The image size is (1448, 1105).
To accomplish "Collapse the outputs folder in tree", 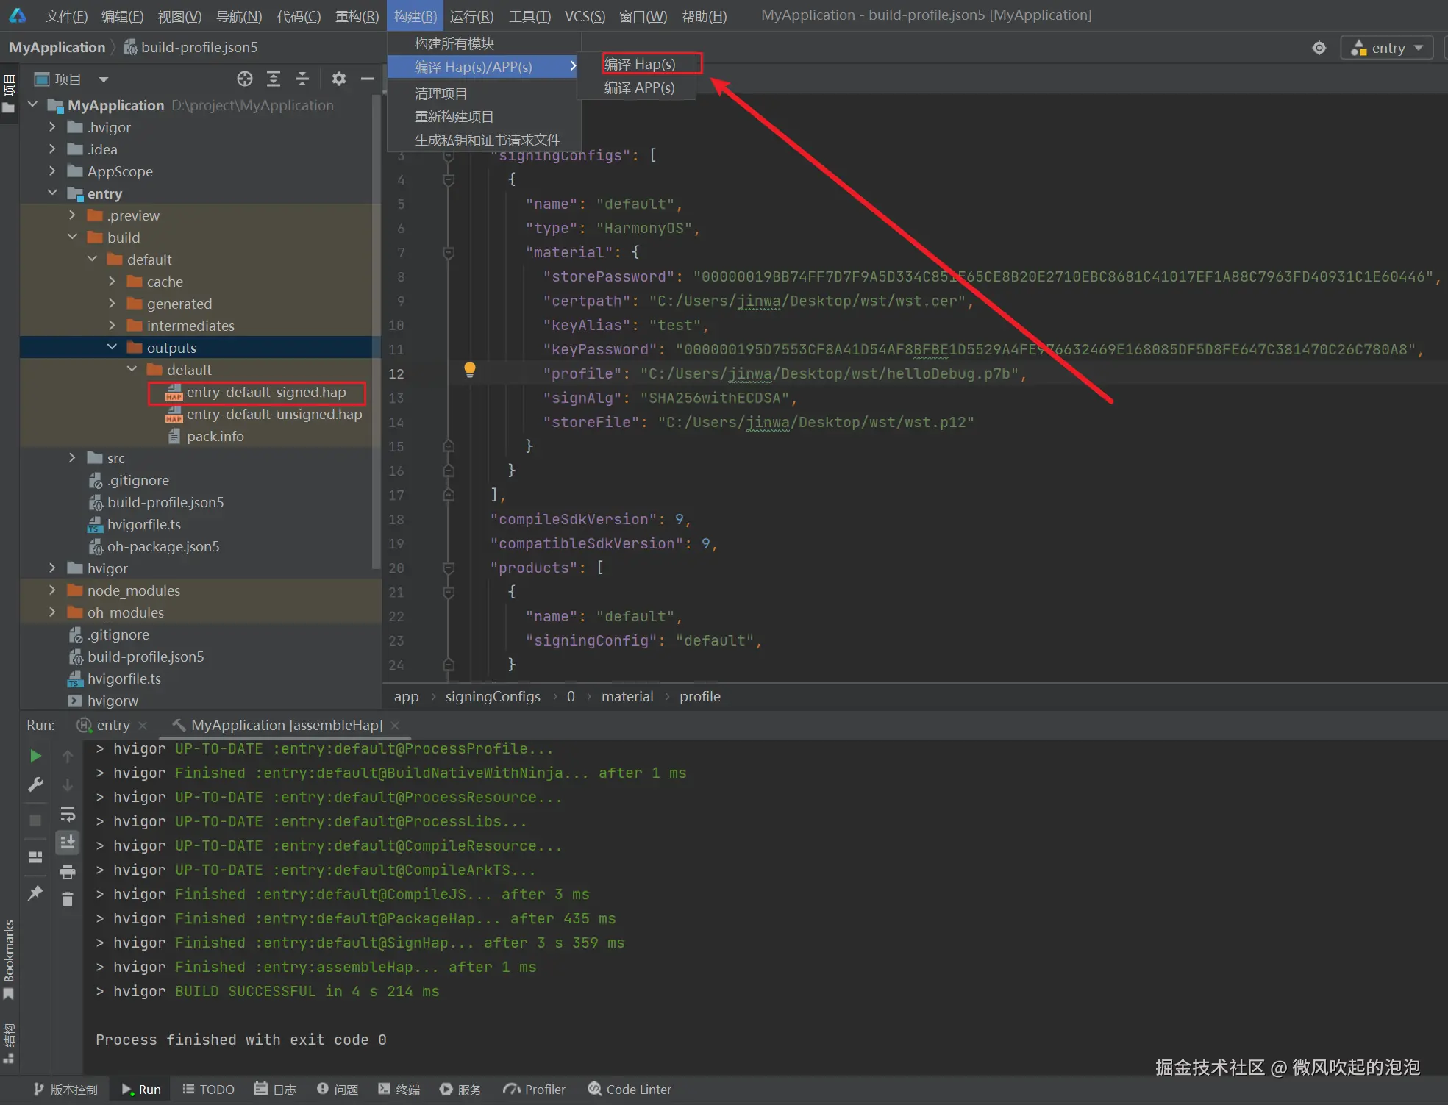I will click(113, 347).
